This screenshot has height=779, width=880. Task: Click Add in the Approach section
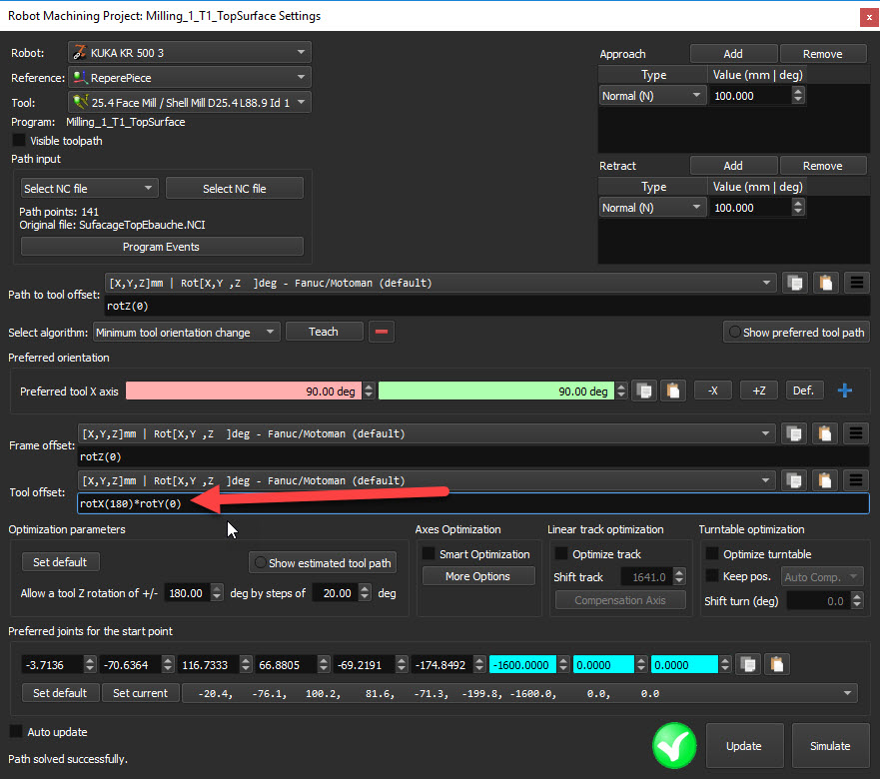[733, 54]
